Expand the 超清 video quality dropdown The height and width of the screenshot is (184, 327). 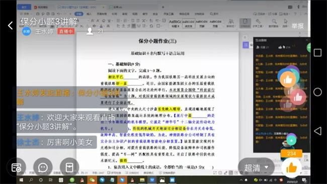(x=256, y=167)
